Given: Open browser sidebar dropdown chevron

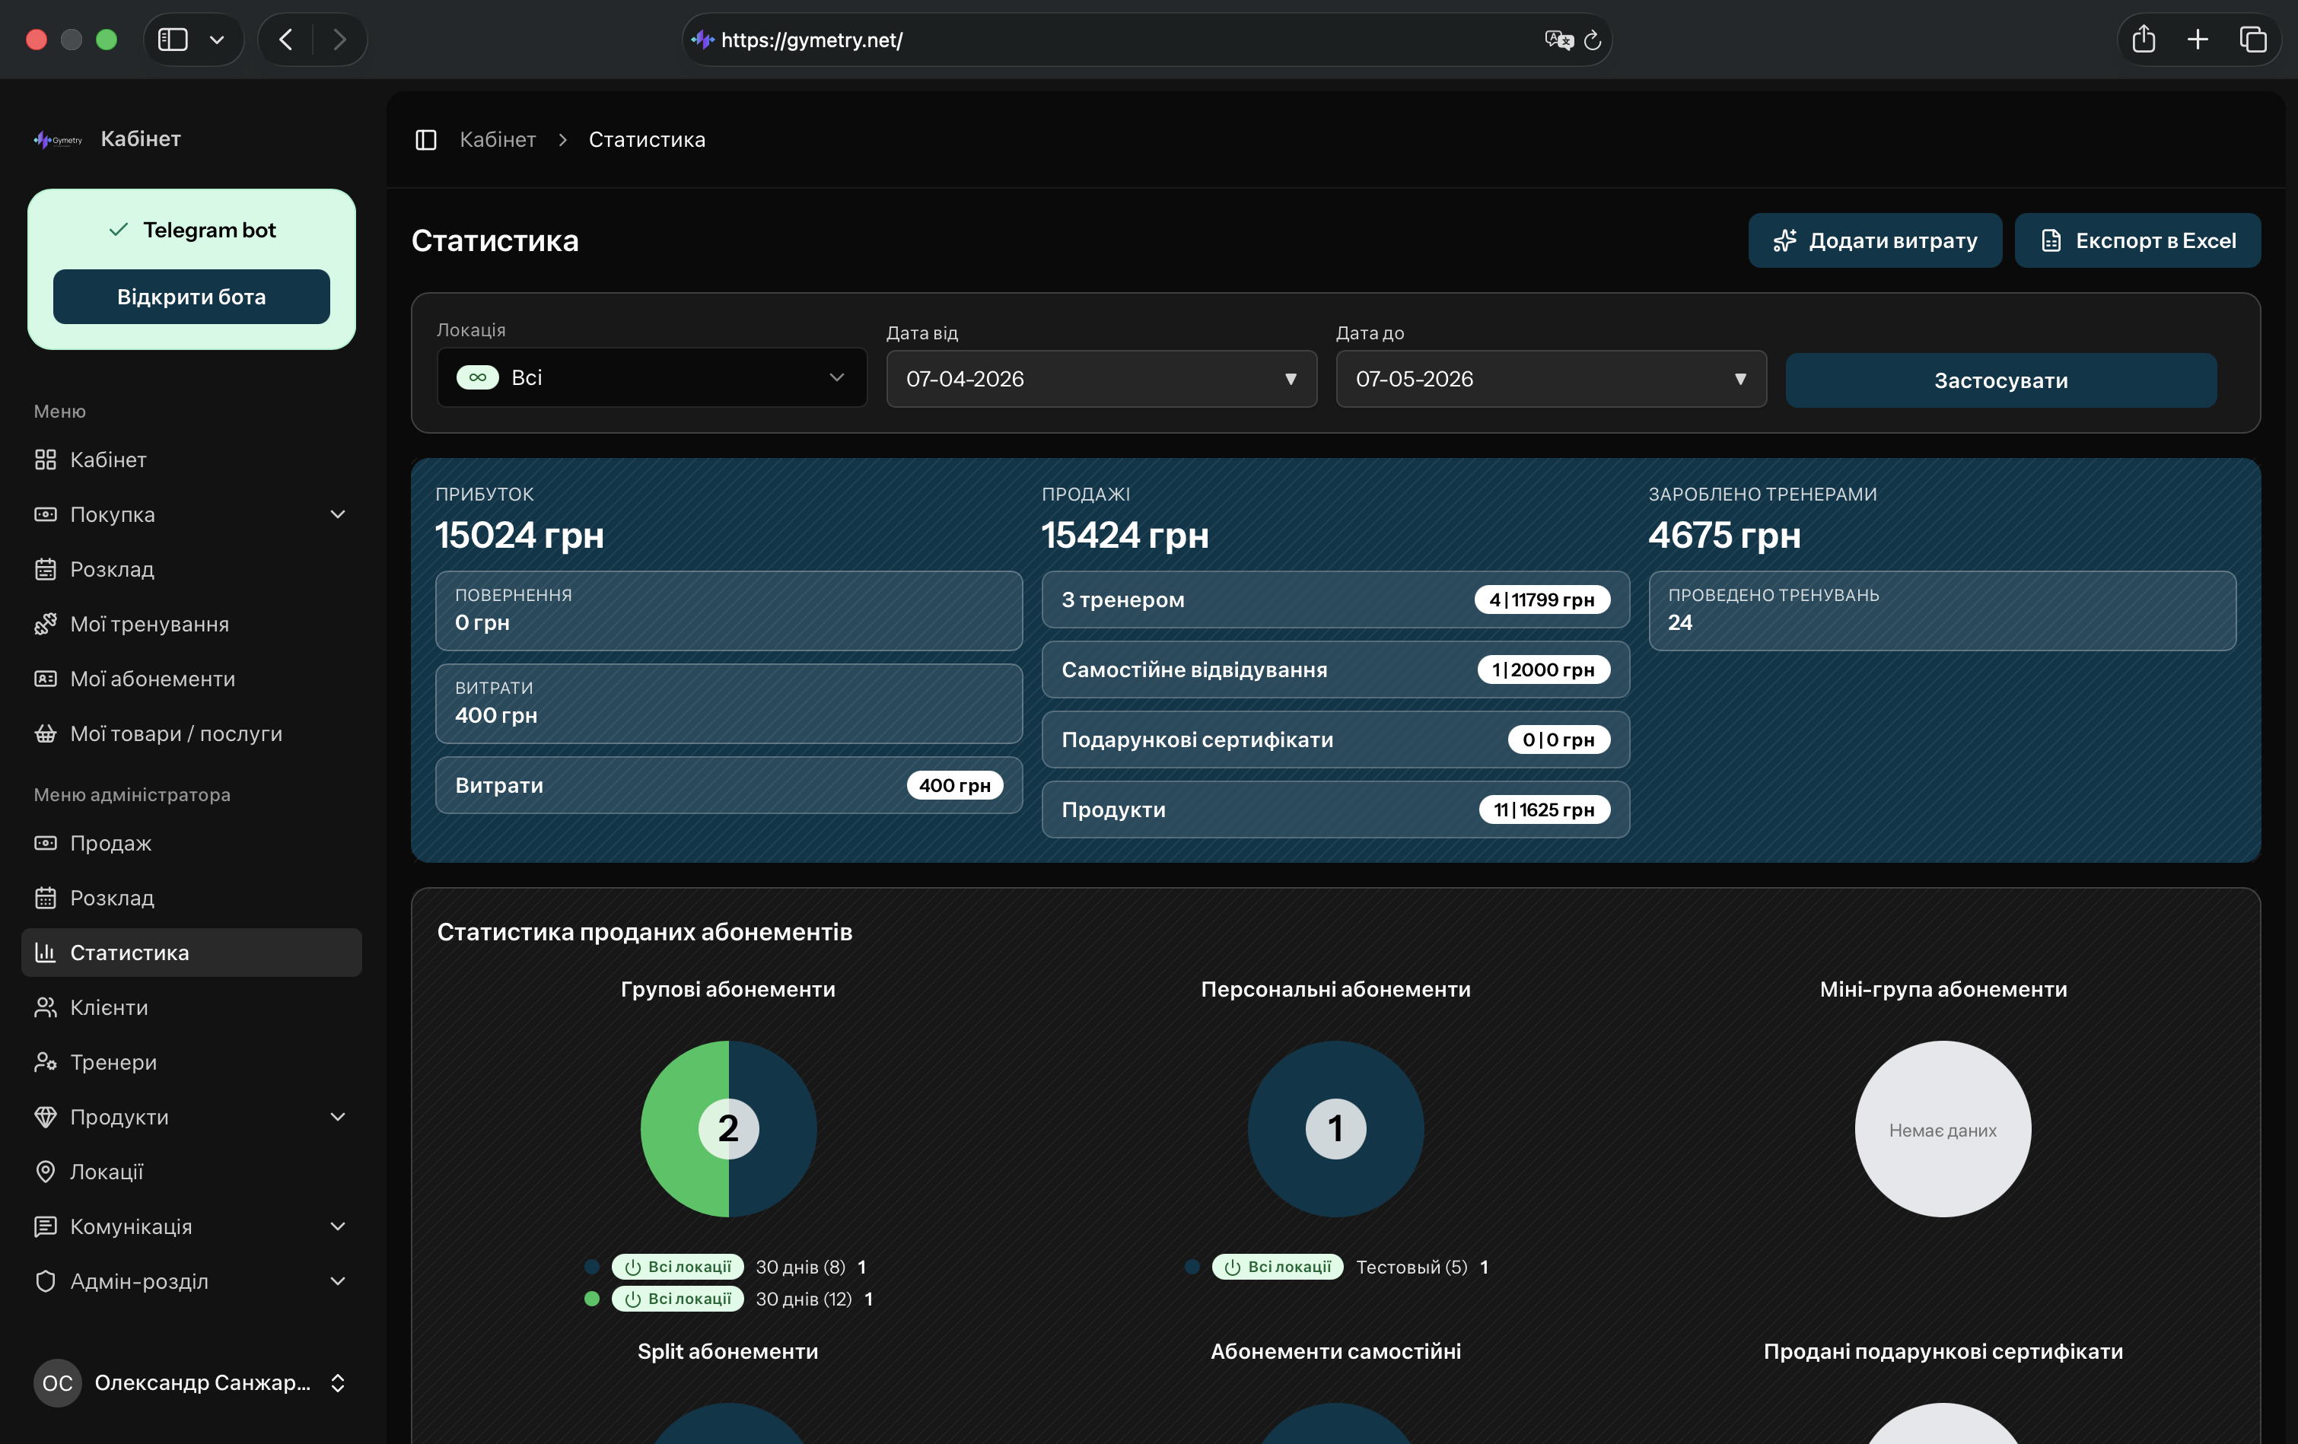Looking at the screenshot, I should coord(217,39).
